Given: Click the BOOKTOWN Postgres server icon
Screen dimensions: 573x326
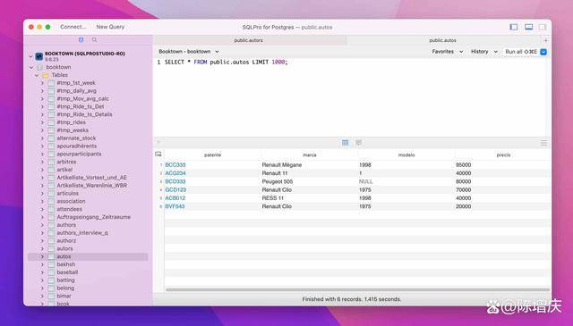Looking at the screenshot, I should point(39,56).
